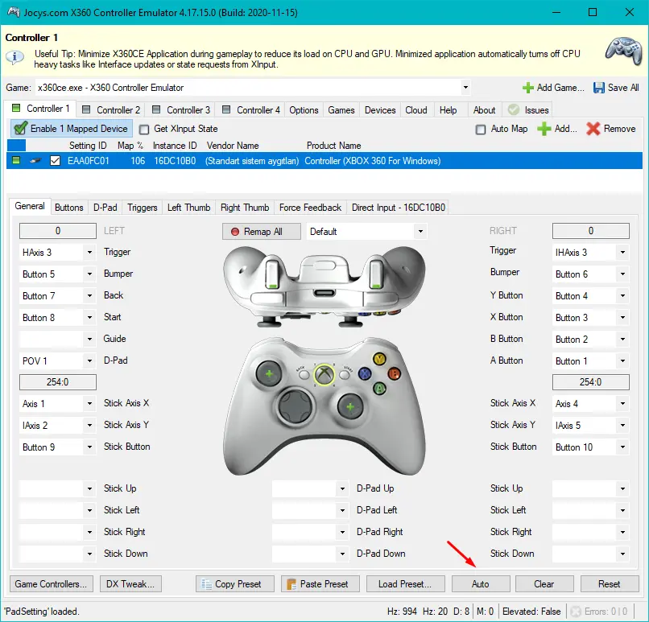The width and height of the screenshot is (649, 622).
Task: Expand the D-Pad POV 1 dropdown
Action: coord(89,360)
